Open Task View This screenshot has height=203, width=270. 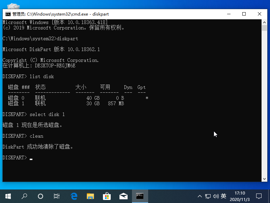[56, 196]
